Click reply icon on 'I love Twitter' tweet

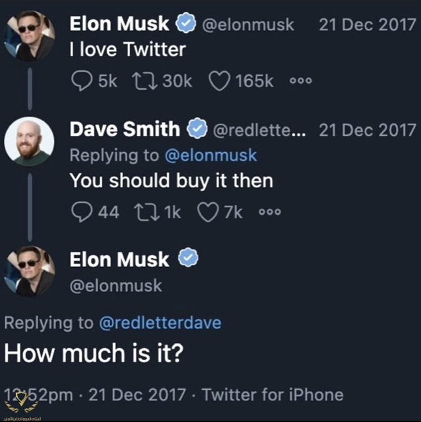(82, 81)
